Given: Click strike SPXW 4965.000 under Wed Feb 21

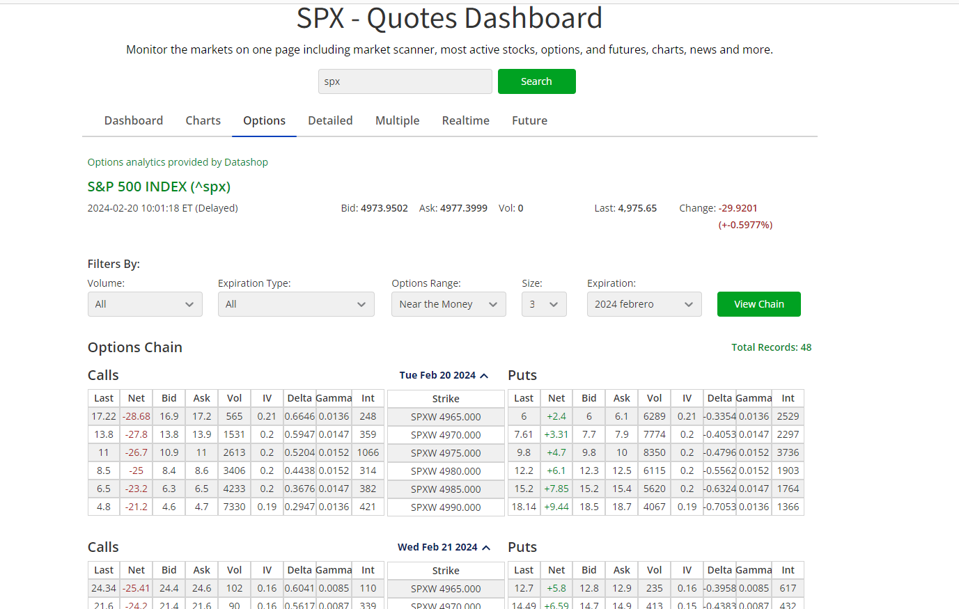Looking at the screenshot, I should tap(446, 589).
